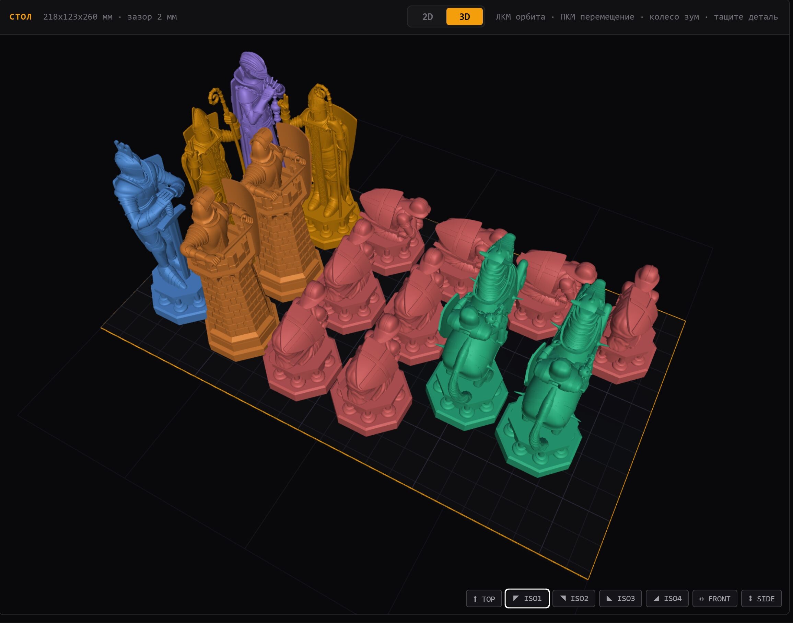This screenshot has height=623, width=793.
Task: Switch to 2D layout mode
Action: pyautogui.click(x=427, y=17)
